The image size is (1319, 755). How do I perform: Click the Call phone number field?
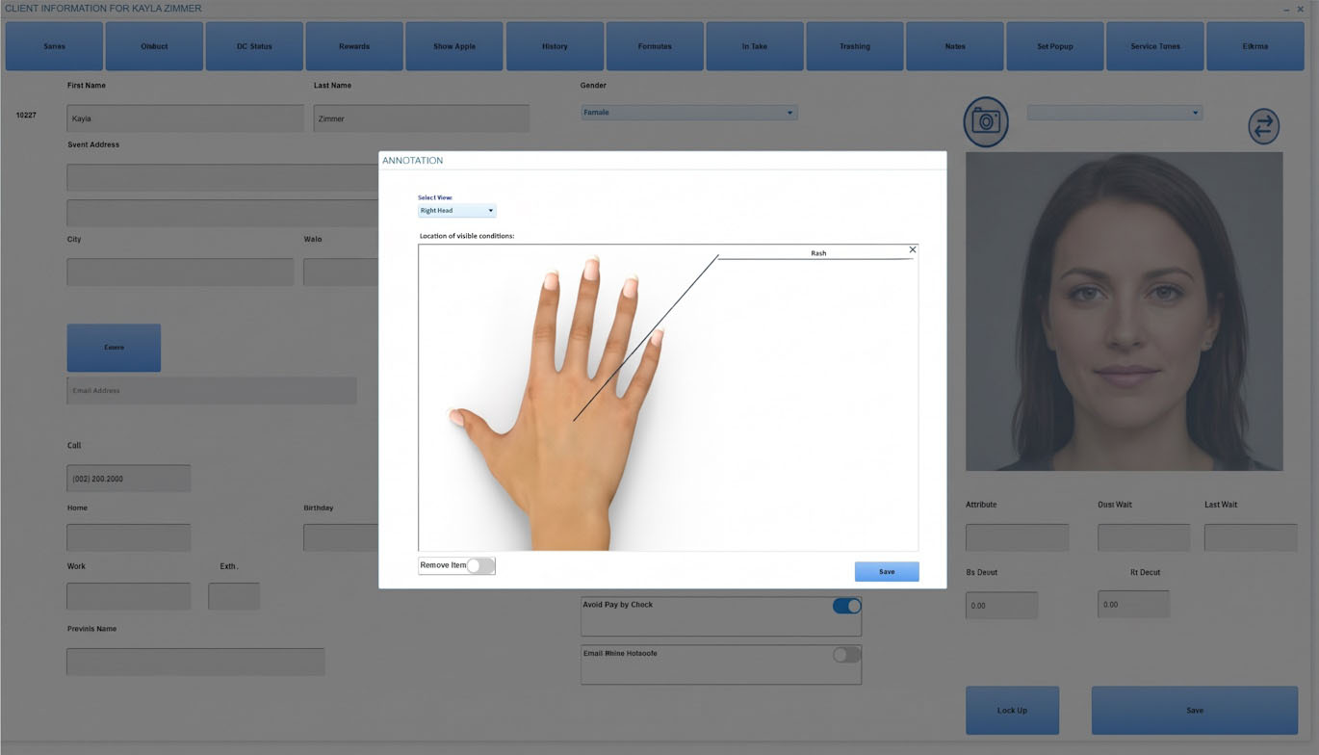click(x=128, y=479)
